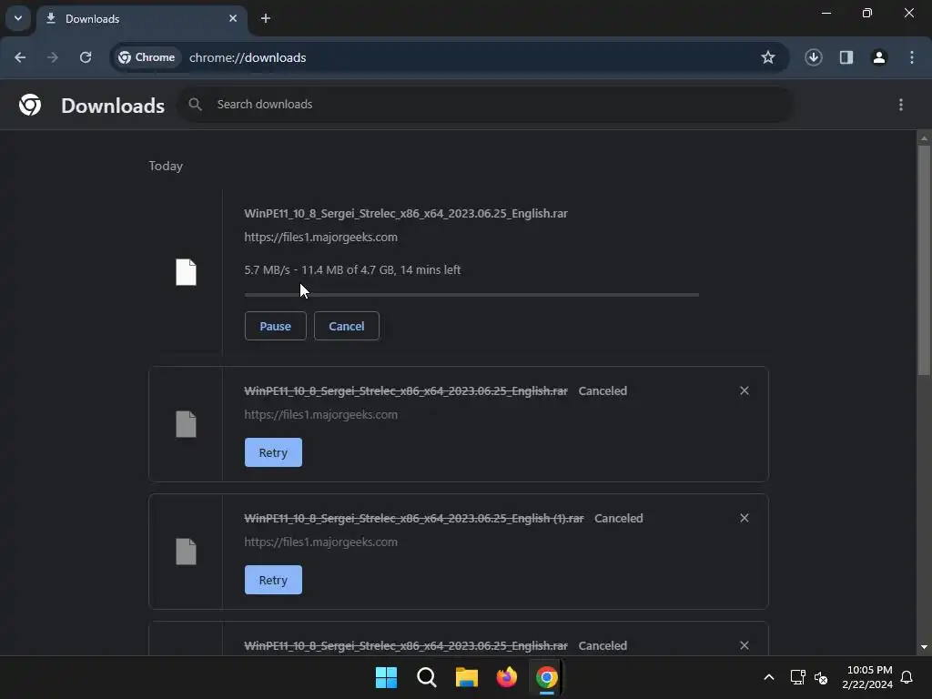Go back to previous page
Viewport: 932px width, 699px height.
(20, 57)
